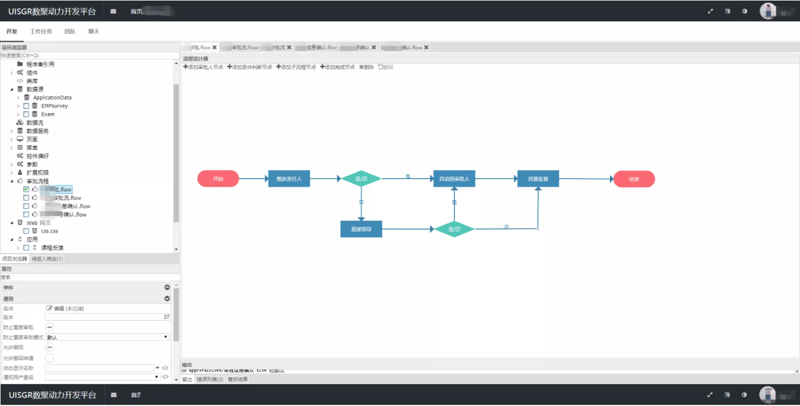This screenshot has height=406, width=800.
Task: Open the 动态显示名称 dropdown arrow
Action: coord(157,368)
